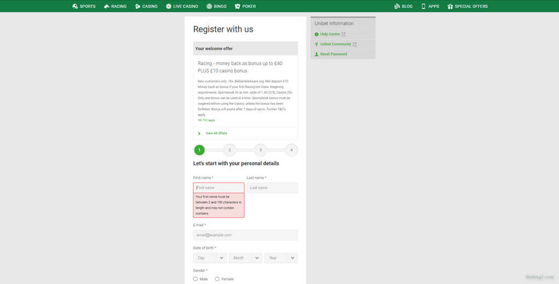Screen dimensions: 559x284
Task: View Special Offers page
Action: click(467, 6)
